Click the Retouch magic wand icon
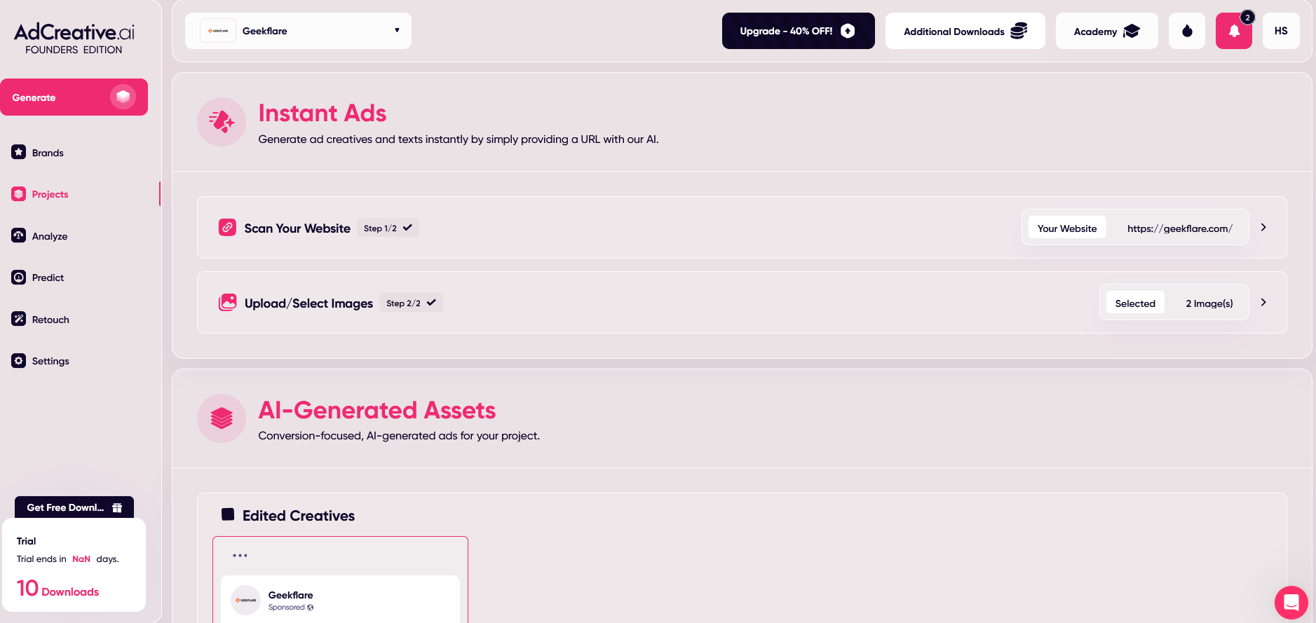 (x=19, y=319)
